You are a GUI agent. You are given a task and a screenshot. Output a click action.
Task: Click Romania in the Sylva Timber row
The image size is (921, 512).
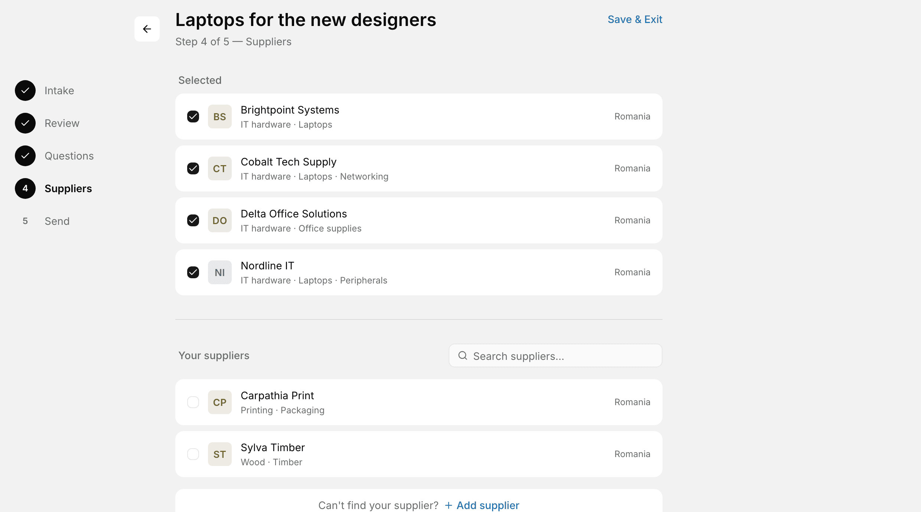click(x=632, y=454)
